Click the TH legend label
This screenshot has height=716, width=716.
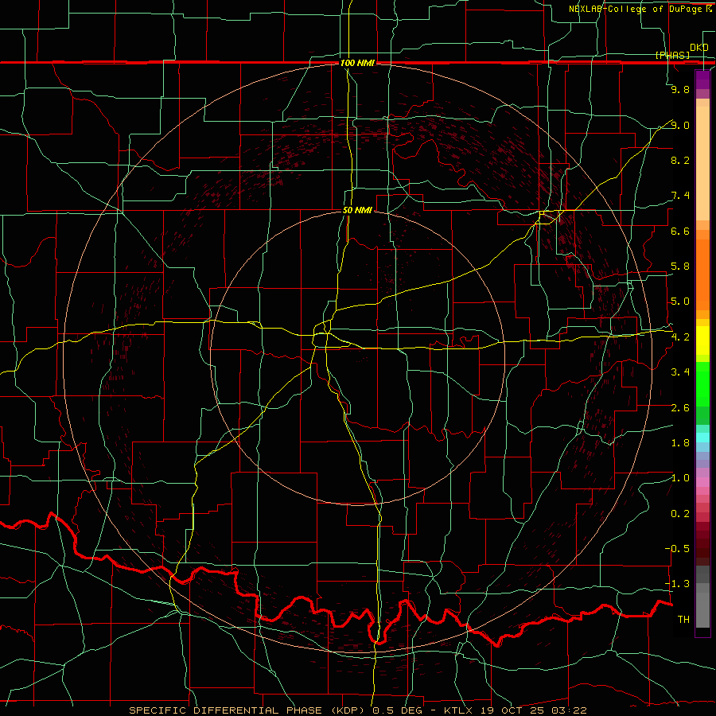click(683, 619)
